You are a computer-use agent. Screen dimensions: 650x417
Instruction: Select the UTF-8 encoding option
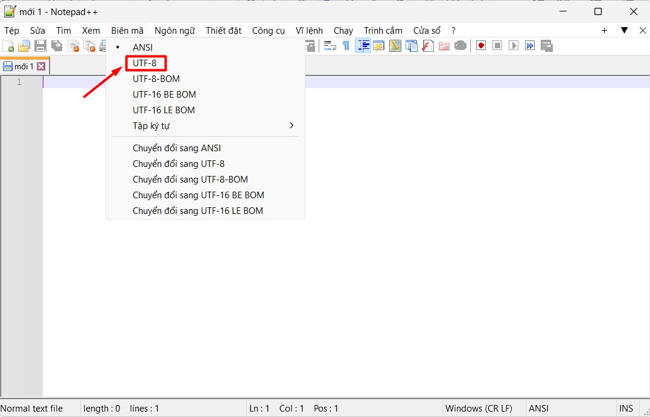[x=206, y=63]
